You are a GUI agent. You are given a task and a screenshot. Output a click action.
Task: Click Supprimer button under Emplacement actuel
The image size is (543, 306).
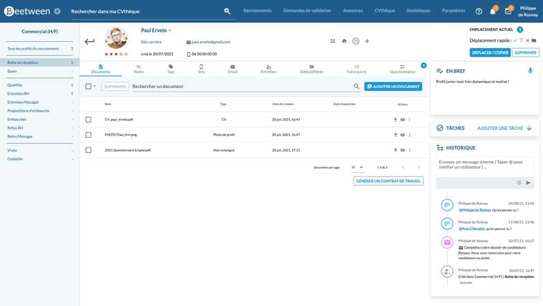point(525,53)
